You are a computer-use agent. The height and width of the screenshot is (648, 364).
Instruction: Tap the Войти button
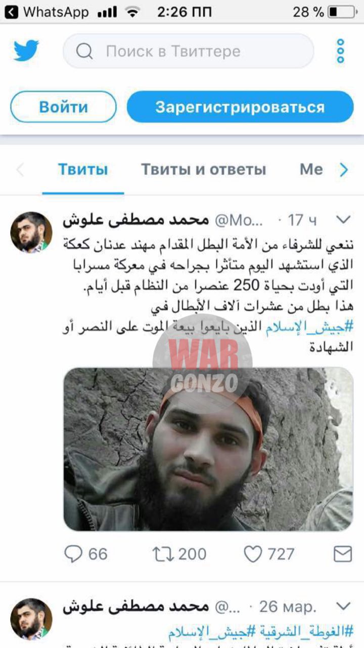click(64, 107)
